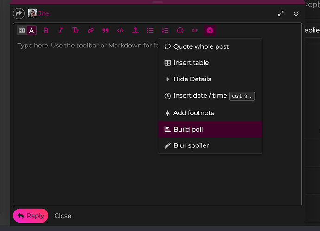This screenshot has height=231, width=320.
Task: Choose Quote whole post
Action: pyautogui.click(x=210, y=46)
